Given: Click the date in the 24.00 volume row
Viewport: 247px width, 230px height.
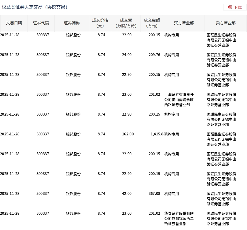Looking at the screenshot, I should pyautogui.click(x=10, y=55).
